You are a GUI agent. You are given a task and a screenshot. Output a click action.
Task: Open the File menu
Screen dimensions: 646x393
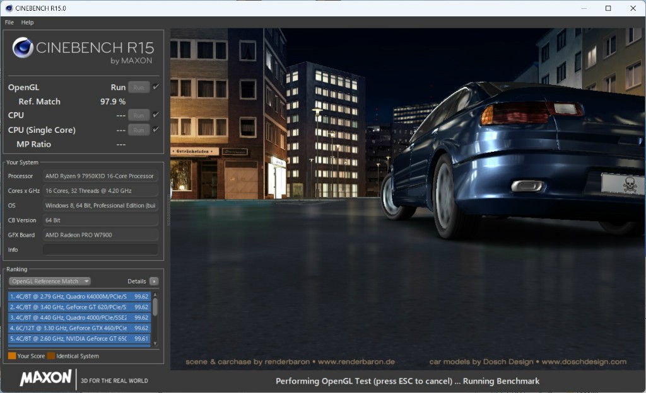tap(9, 22)
